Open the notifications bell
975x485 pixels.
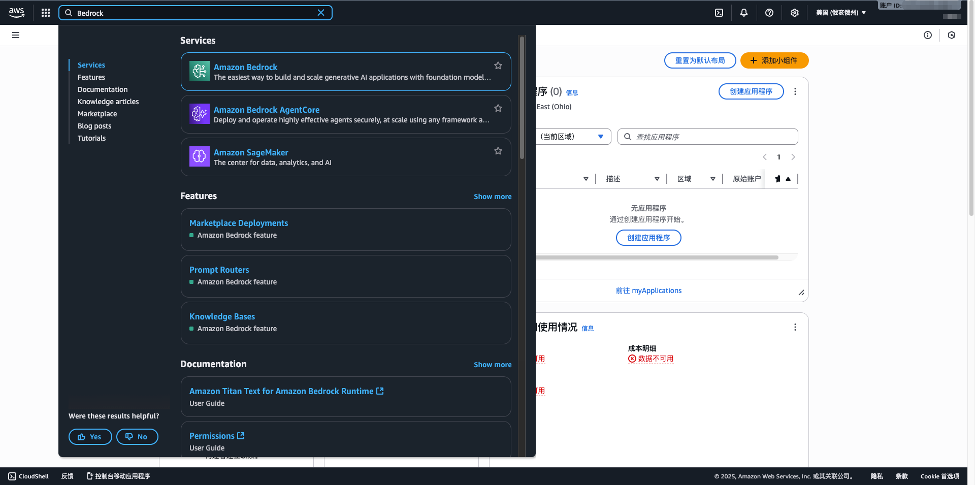coord(744,13)
